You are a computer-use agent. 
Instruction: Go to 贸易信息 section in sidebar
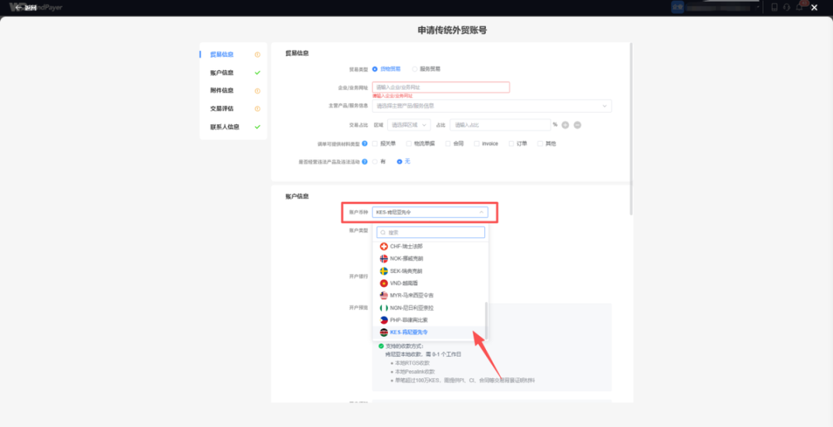point(221,54)
